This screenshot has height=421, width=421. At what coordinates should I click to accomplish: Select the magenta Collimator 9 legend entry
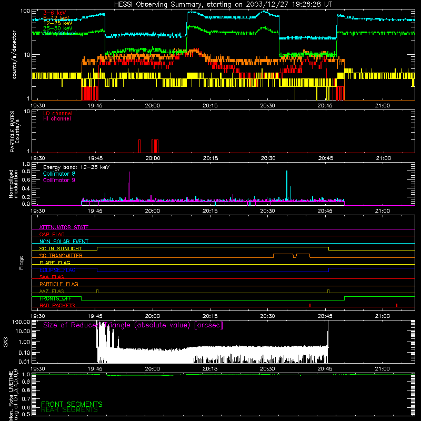(x=59, y=180)
